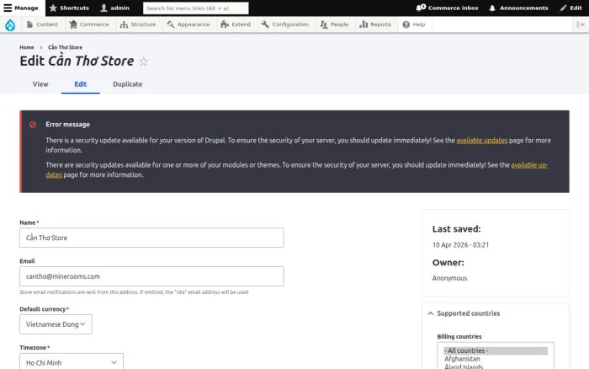This screenshot has height=369, width=589.
Task: Open Content admin menu
Action: (42, 24)
